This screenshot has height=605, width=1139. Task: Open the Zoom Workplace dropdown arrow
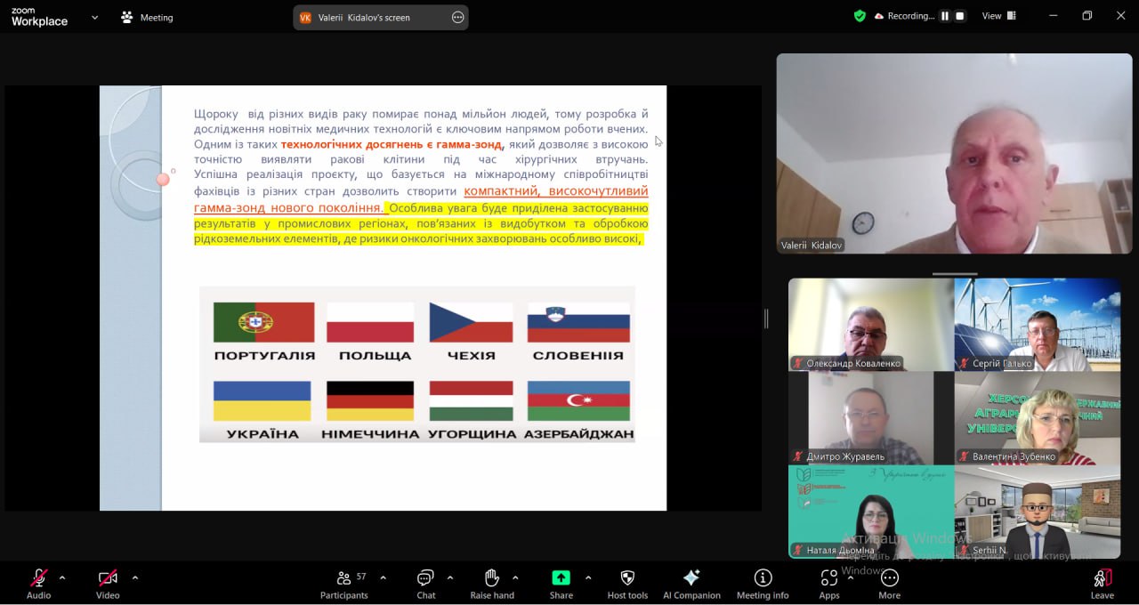[x=95, y=17]
